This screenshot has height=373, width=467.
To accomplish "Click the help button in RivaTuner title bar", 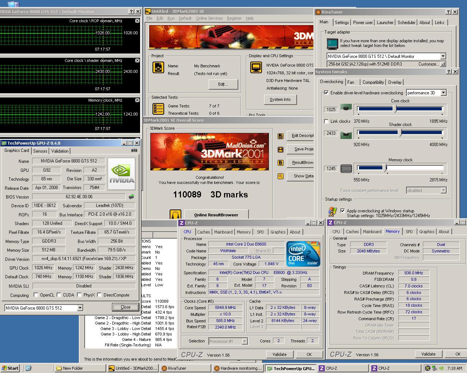I will point(448,12).
